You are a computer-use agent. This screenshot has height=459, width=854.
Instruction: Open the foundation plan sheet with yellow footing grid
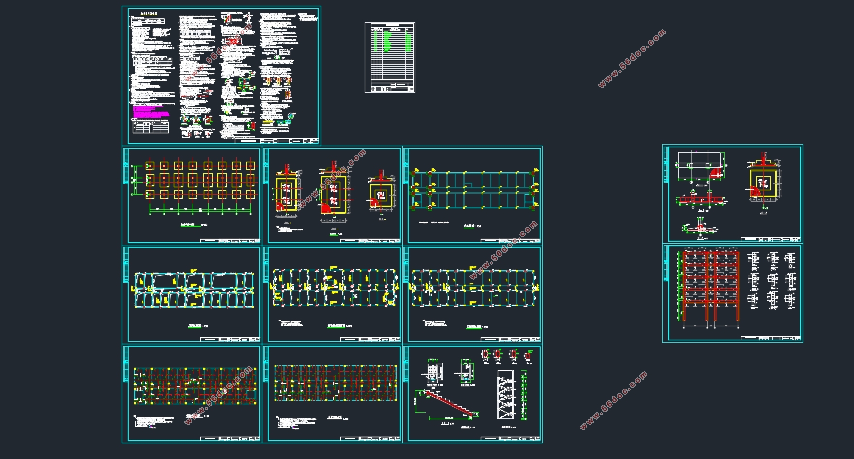tap(192, 195)
